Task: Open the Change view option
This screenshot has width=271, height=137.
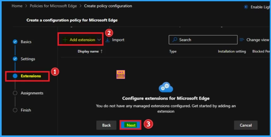Action: point(258,40)
